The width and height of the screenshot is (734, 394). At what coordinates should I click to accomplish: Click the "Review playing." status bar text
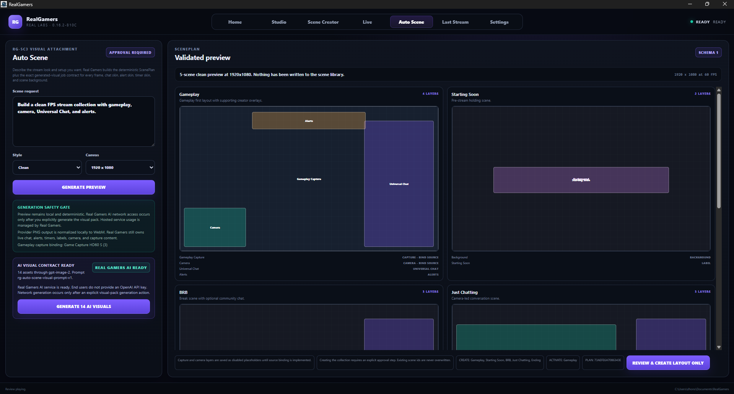click(x=16, y=389)
